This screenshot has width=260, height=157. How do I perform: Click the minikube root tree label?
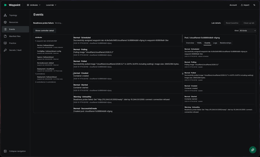(38, 37)
